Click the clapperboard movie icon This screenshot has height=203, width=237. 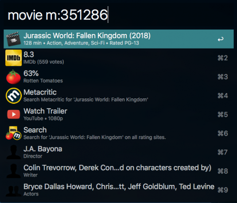(13, 39)
